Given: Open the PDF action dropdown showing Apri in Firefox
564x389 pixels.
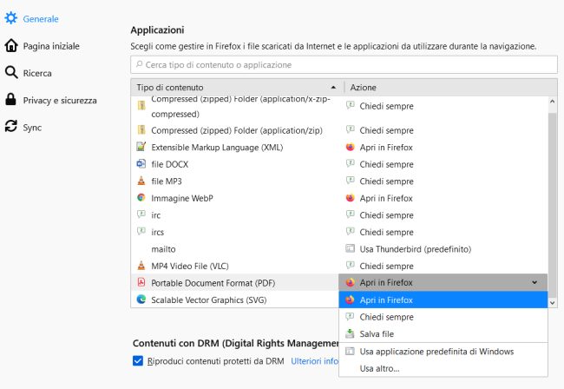Looking at the screenshot, I should coord(443,282).
